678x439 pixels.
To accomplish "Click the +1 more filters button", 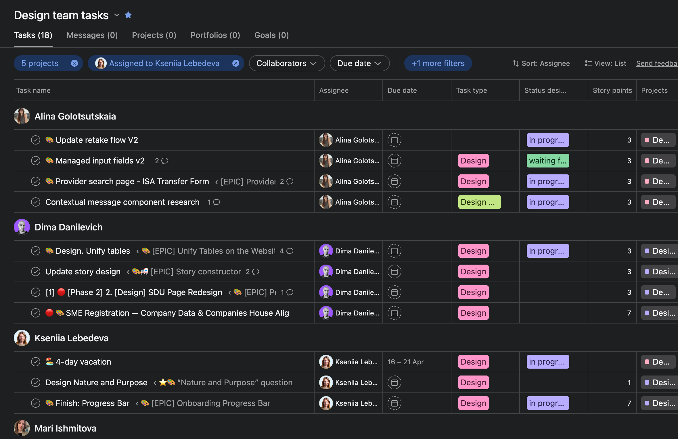I will click(438, 63).
